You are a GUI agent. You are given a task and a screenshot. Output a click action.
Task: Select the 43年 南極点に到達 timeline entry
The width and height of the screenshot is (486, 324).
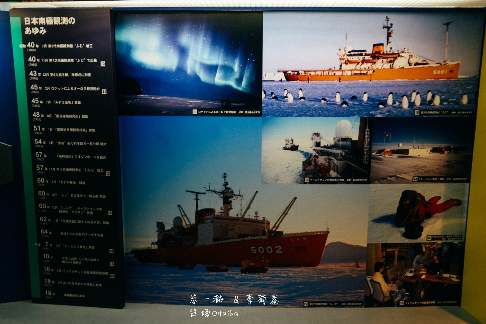[61, 74]
